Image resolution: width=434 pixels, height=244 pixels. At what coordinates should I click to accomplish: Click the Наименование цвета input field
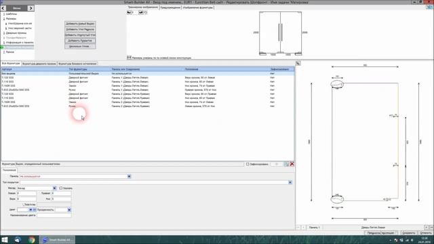coord(54,216)
